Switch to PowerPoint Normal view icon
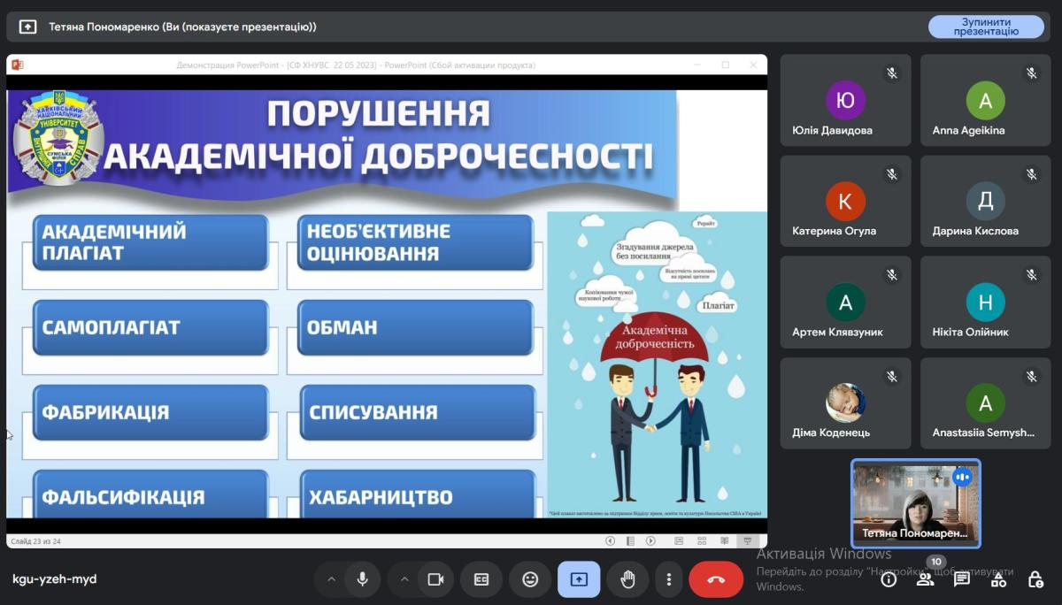Screen dimensions: 1062x605 [679, 540]
